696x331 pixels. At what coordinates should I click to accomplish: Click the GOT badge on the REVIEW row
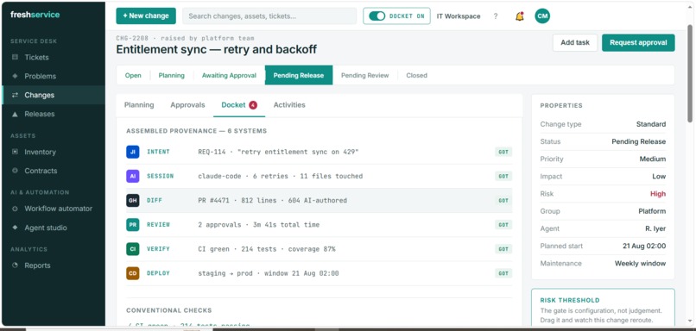point(503,225)
